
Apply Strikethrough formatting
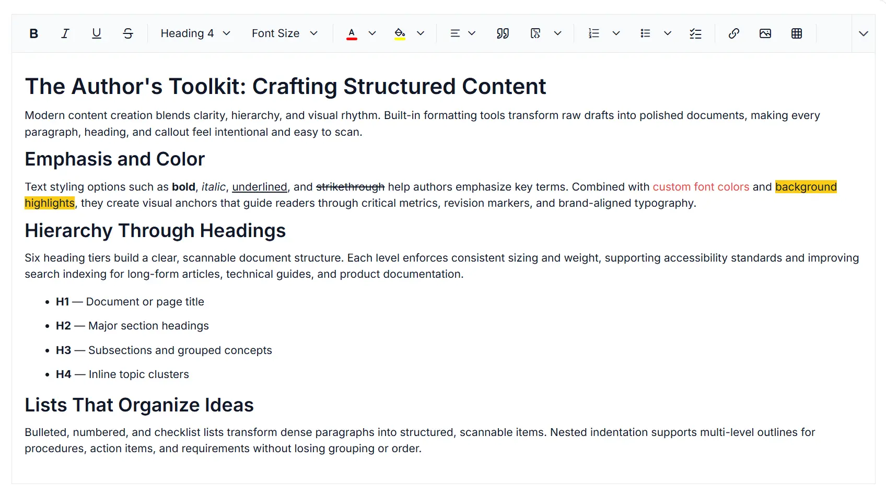(x=128, y=33)
